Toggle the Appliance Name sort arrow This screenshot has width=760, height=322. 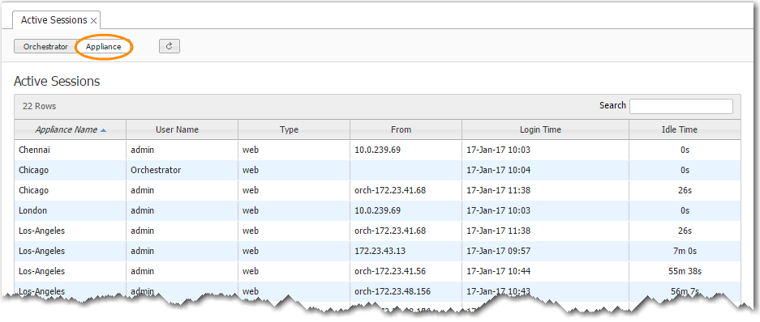(x=104, y=130)
